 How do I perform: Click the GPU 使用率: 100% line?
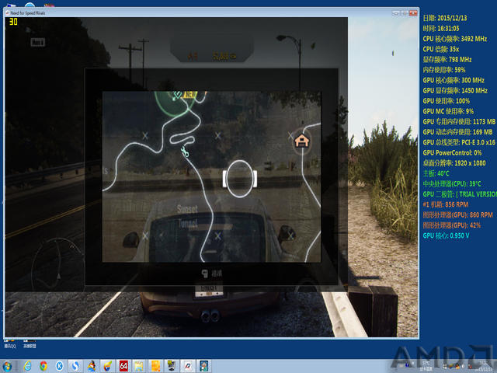[447, 101]
